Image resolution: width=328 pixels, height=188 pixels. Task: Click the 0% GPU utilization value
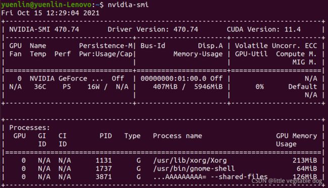point(259,87)
